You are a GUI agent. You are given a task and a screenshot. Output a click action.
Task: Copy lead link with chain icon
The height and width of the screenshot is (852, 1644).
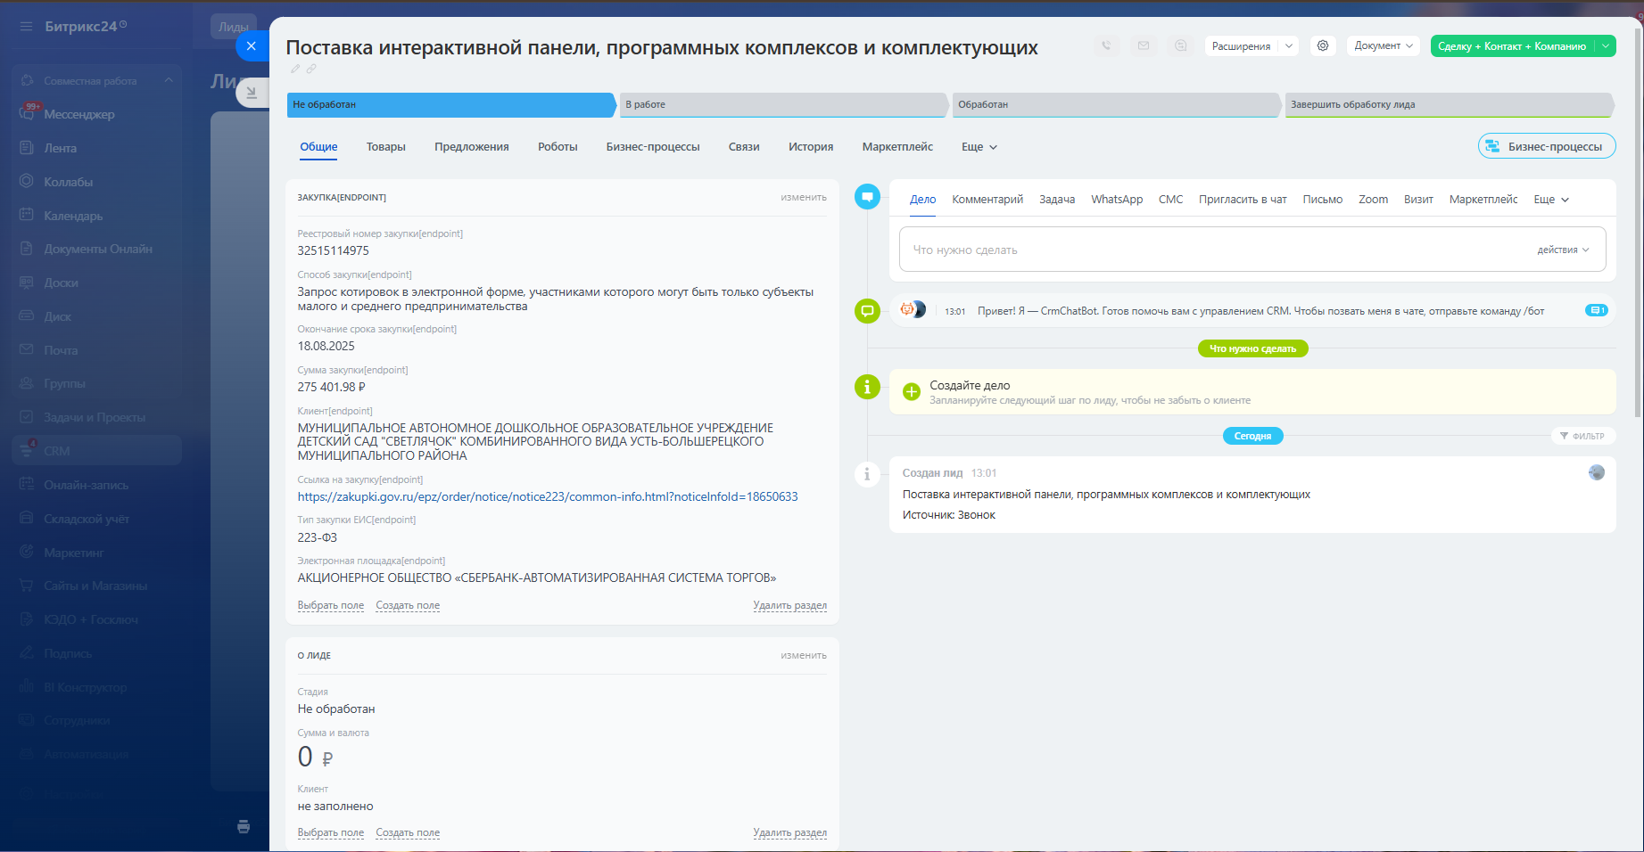[311, 69]
